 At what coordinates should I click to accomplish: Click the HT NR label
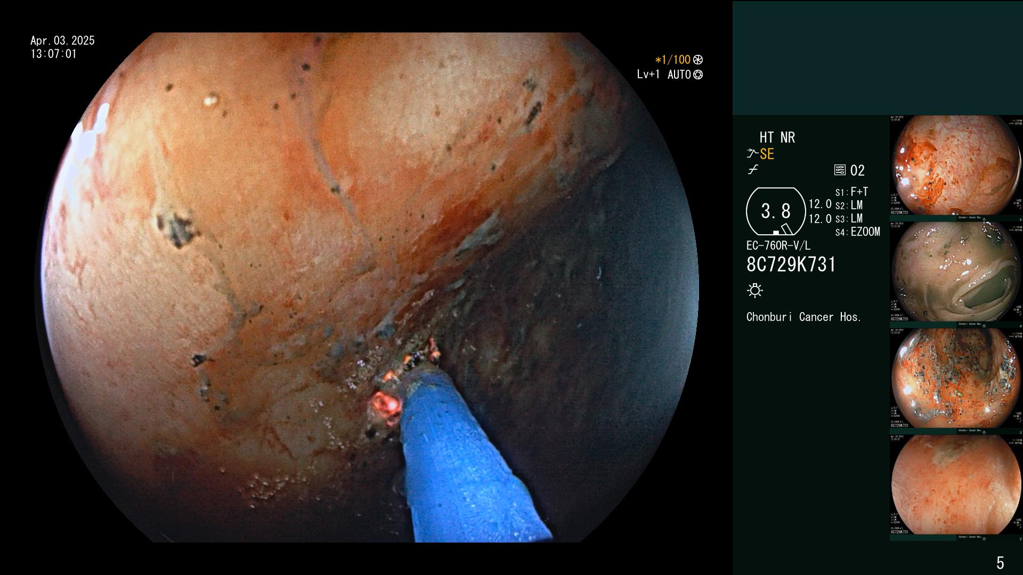(x=777, y=137)
